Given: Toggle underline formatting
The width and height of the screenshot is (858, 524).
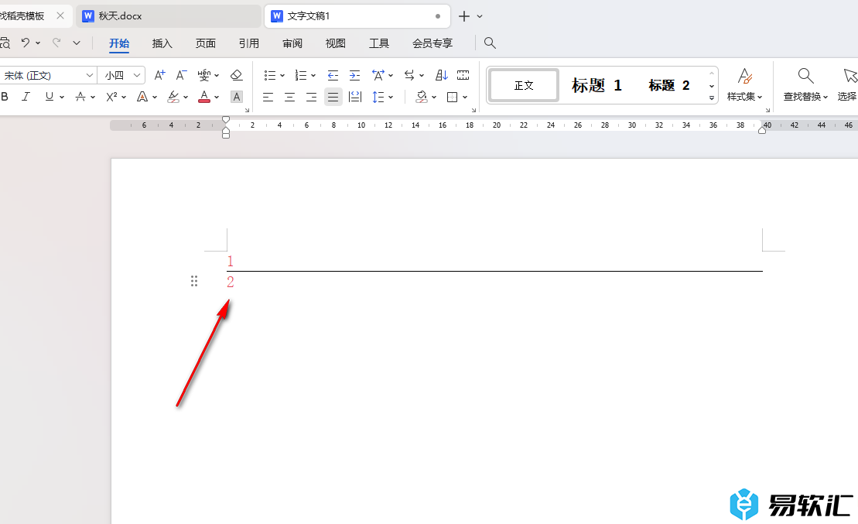Looking at the screenshot, I should [50, 97].
